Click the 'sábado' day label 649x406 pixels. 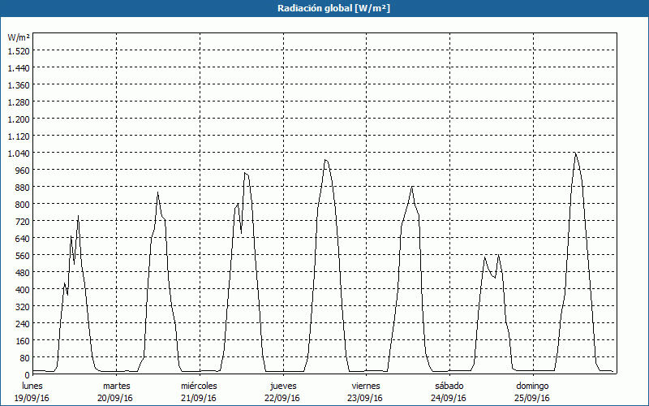pos(449,386)
